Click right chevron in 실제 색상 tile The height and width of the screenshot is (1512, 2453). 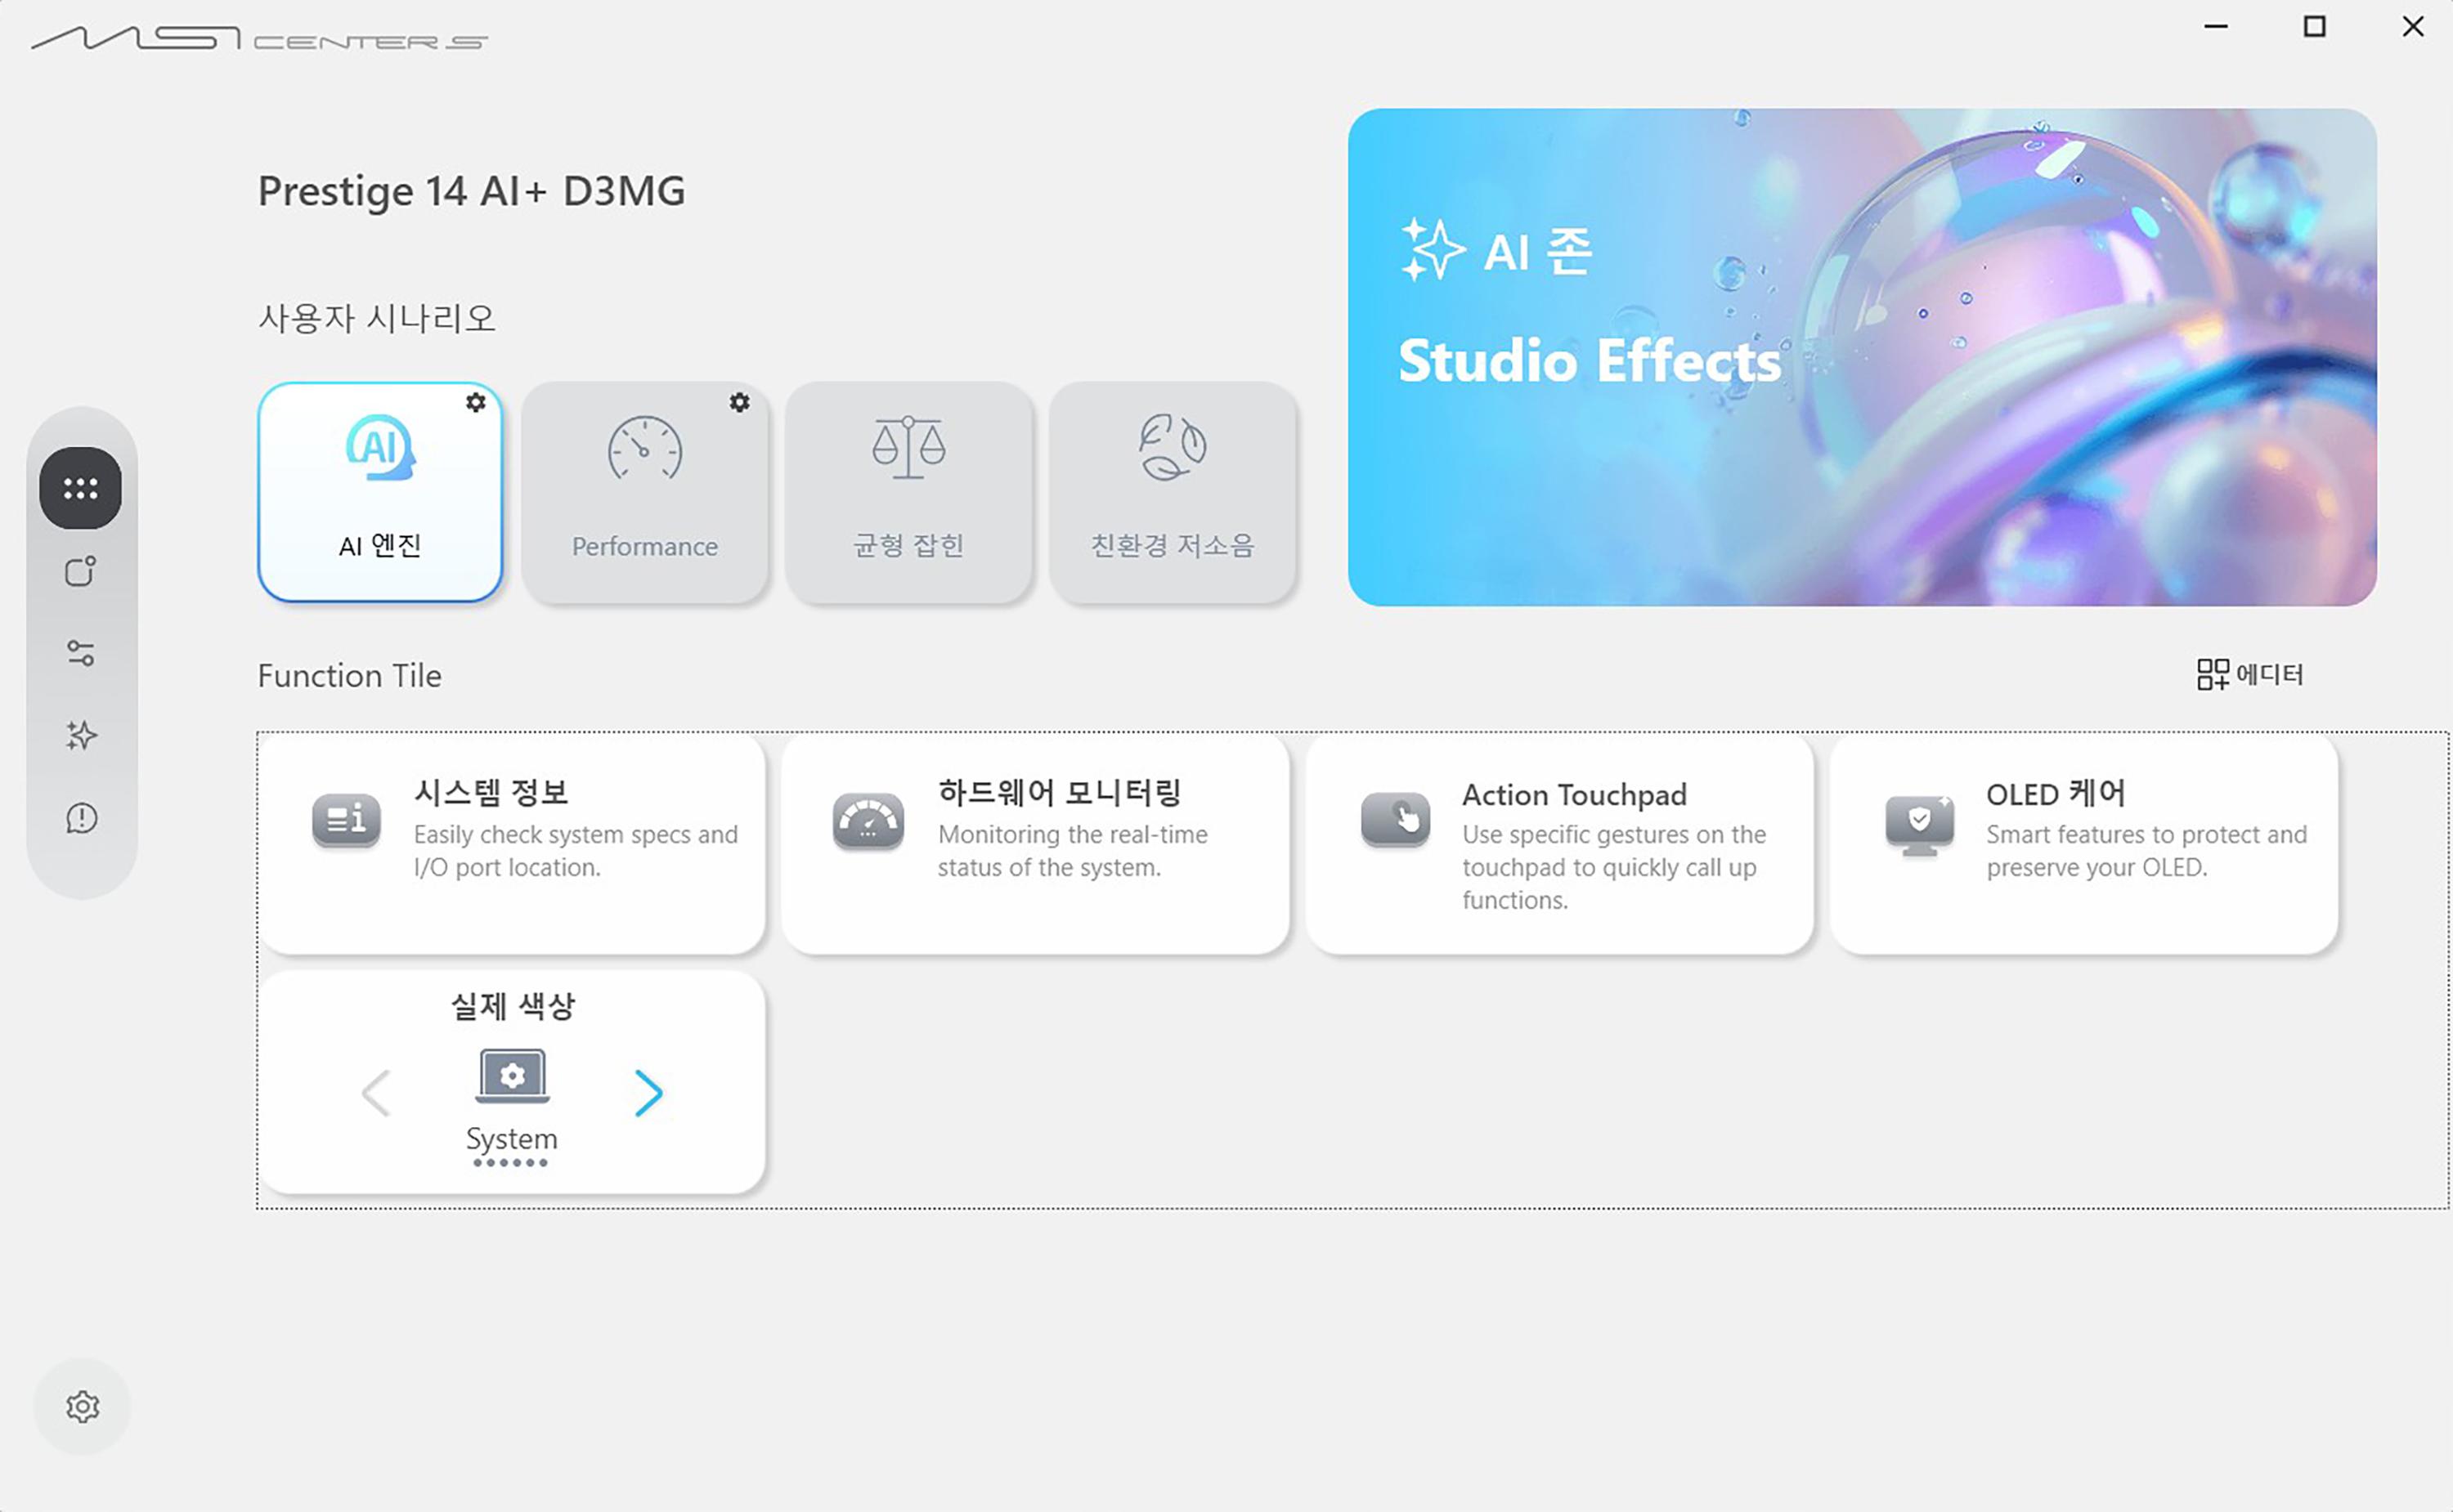(x=648, y=1092)
